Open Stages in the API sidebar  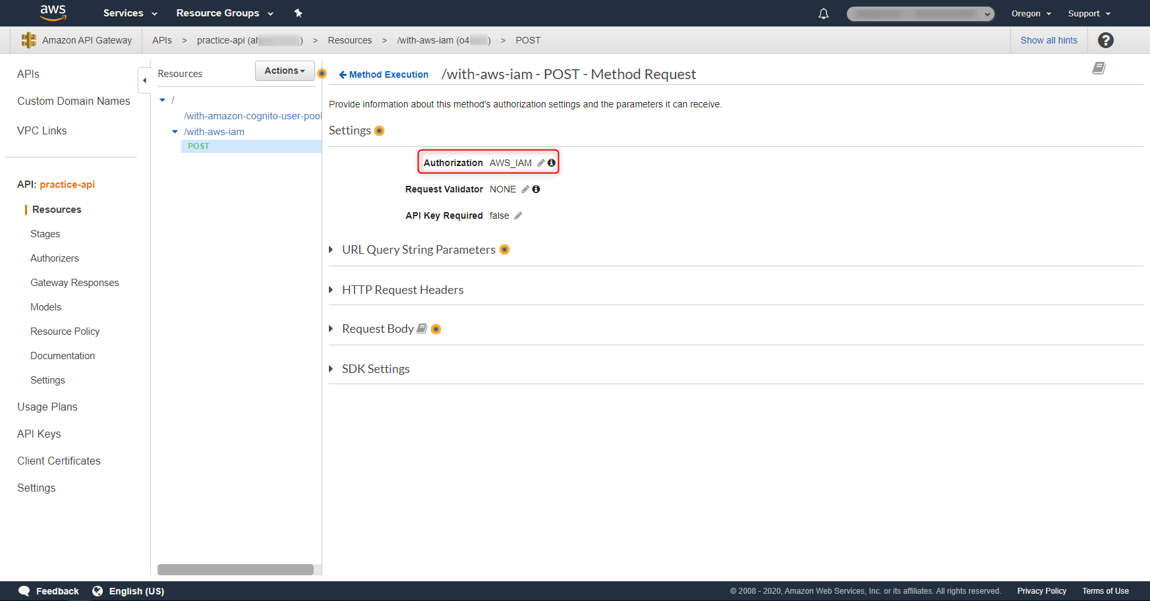45,234
